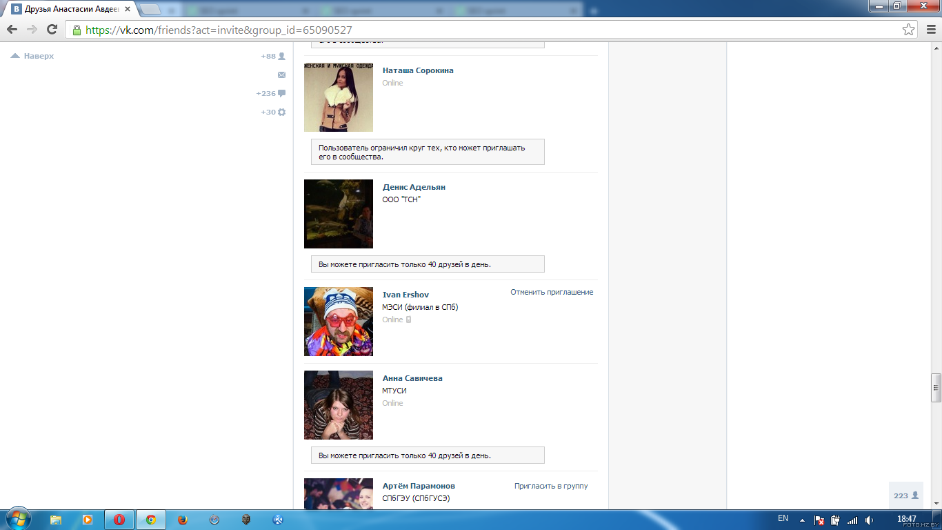Change the EN input language

783,519
